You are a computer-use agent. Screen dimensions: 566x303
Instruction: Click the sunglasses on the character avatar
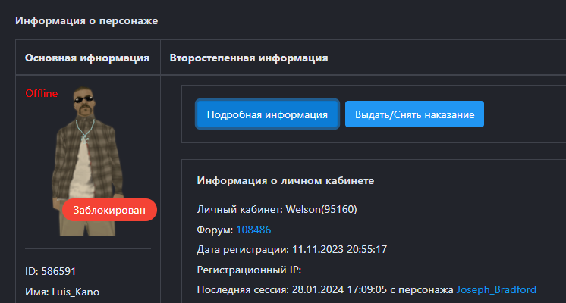coord(83,97)
